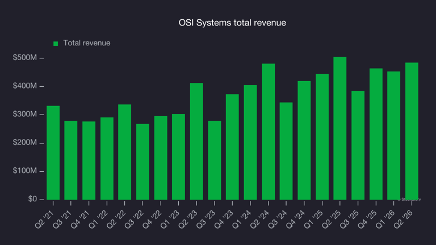Click the Q4 '22 x-axis label

coord(152,219)
